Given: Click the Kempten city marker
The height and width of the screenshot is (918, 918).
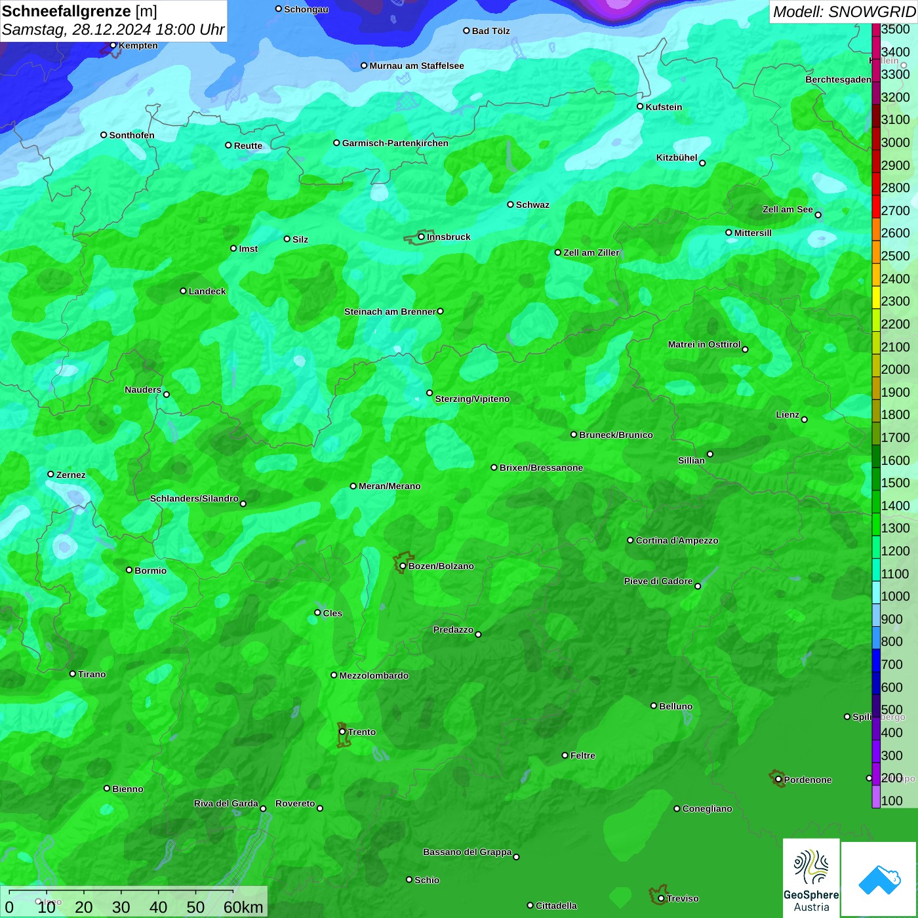Looking at the screenshot, I should pyautogui.click(x=113, y=45).
